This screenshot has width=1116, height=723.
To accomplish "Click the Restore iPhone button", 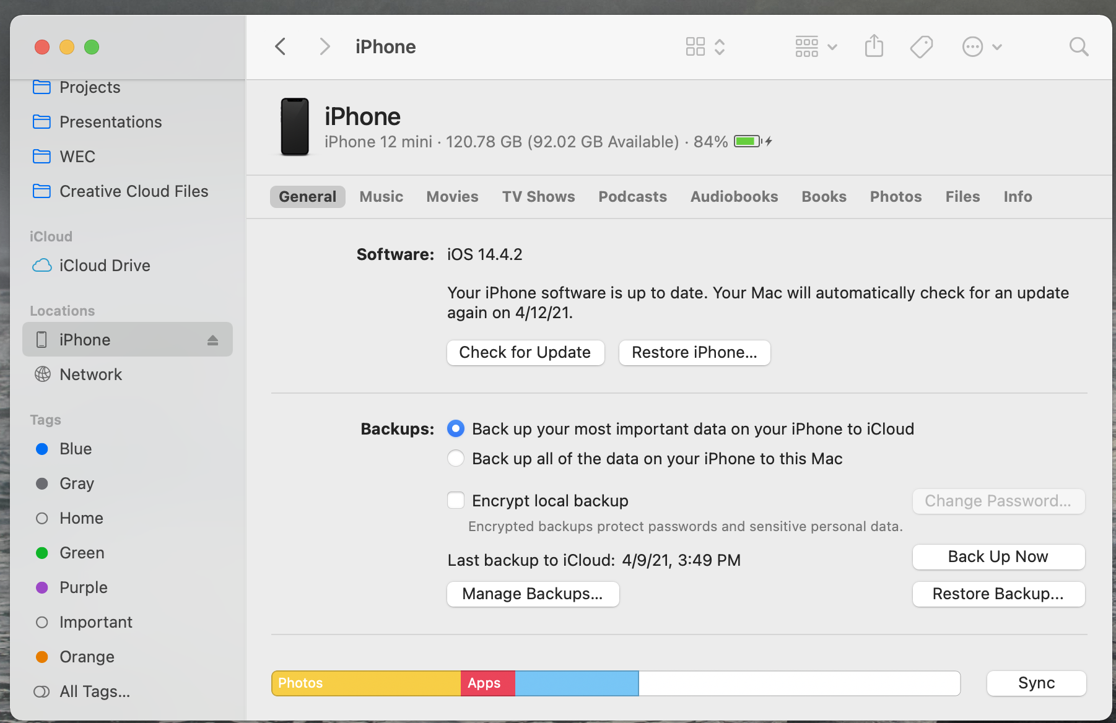I will [x=695, y=353].
